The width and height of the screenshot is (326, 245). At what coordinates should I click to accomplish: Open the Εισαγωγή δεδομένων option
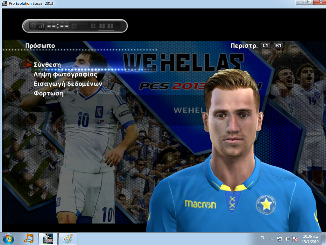tap(68, 84)
